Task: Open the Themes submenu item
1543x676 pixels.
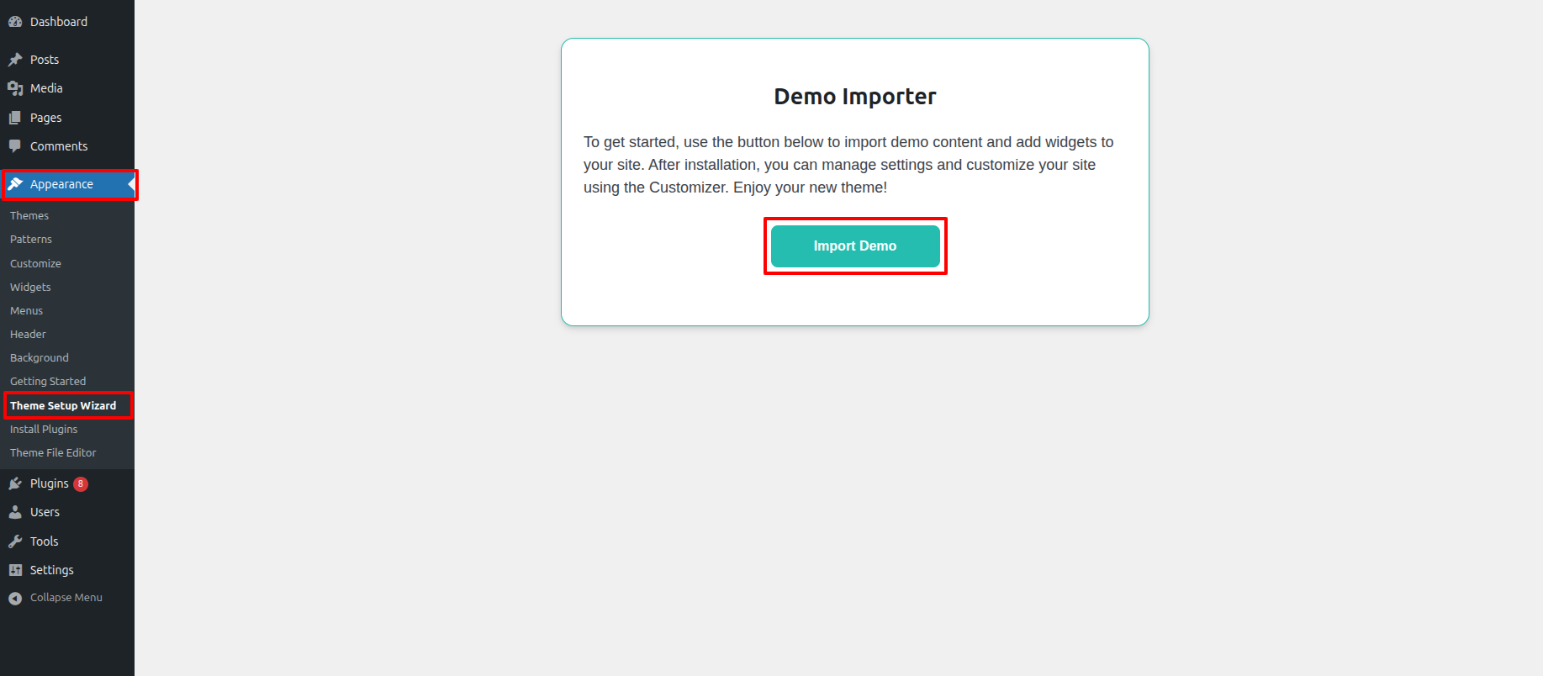Action: tap(29, 216)
